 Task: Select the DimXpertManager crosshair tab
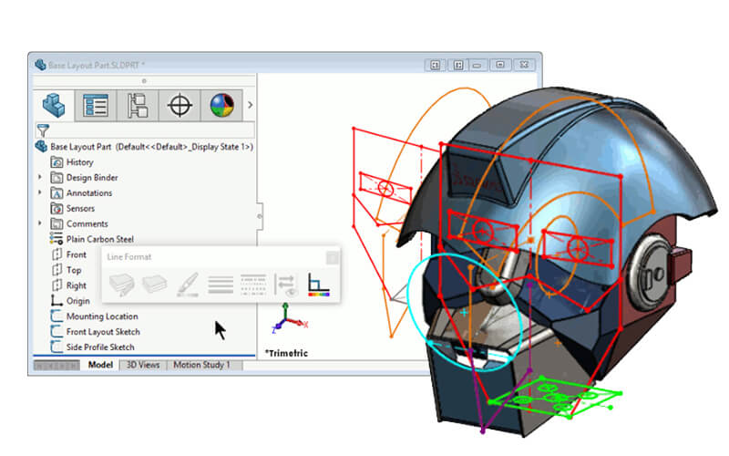[x=180, y=105]
